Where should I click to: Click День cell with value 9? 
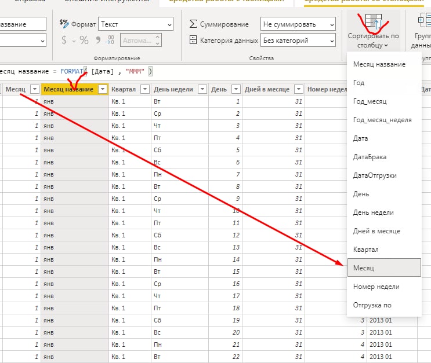coord(226,199)
